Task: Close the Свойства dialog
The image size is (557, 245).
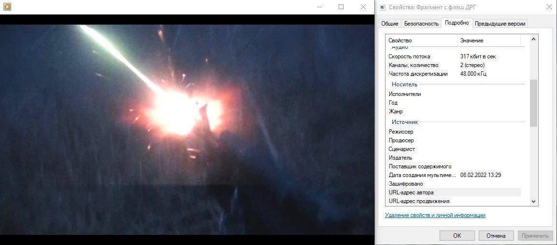Action: pos(549,7)
